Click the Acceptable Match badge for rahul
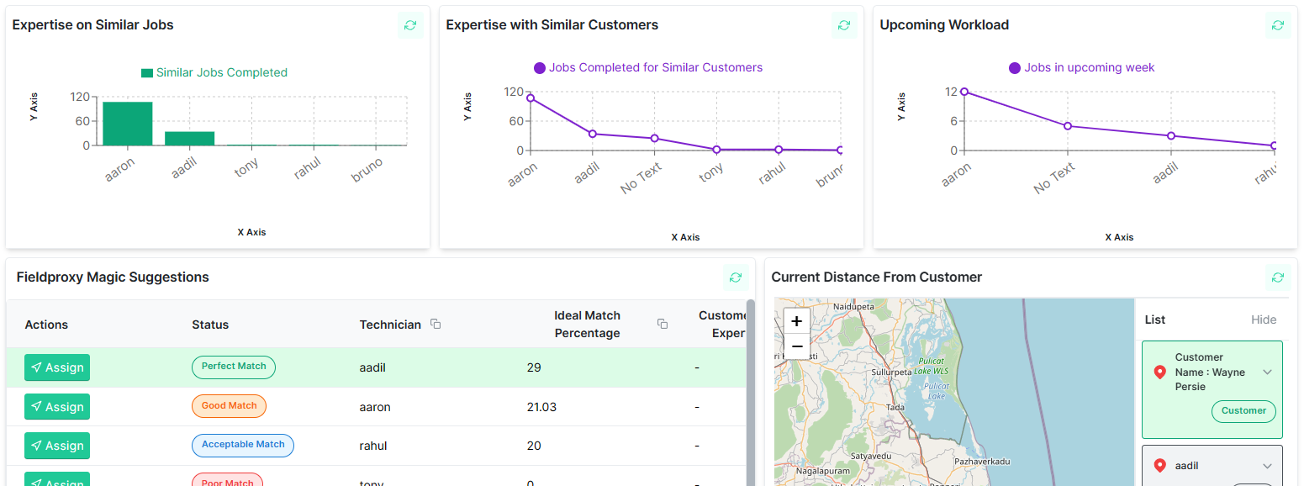The height and width of the screenshot is (486, 1304). pyautogui.click(x=243, y=446)
